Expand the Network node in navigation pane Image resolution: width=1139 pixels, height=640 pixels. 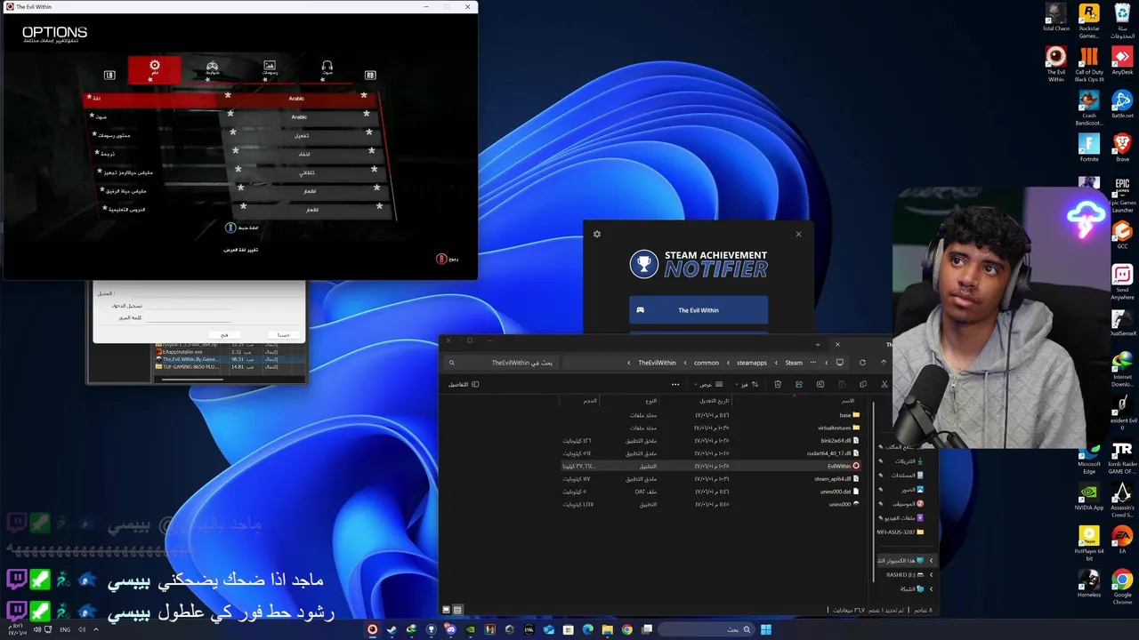pyautogui.click(x=932, y=588)
